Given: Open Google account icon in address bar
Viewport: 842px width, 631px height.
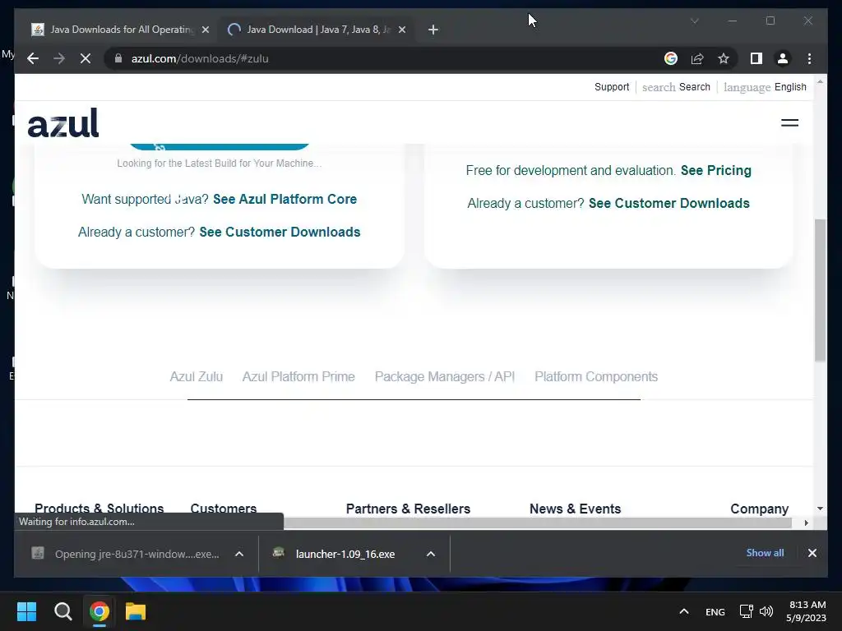Looking at the screenshot, I should pos(671,58).
